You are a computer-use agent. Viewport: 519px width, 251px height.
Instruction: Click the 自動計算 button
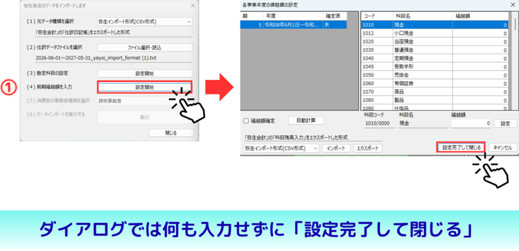(307, 120)
